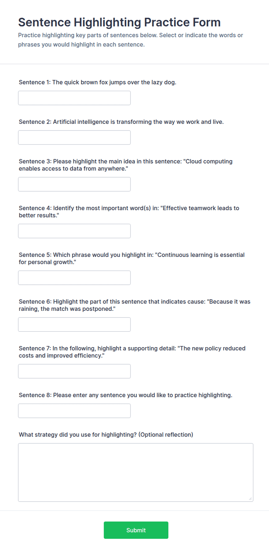
Task: Click the Sentence 1 answer input field
Action: [x=74, y=98]
